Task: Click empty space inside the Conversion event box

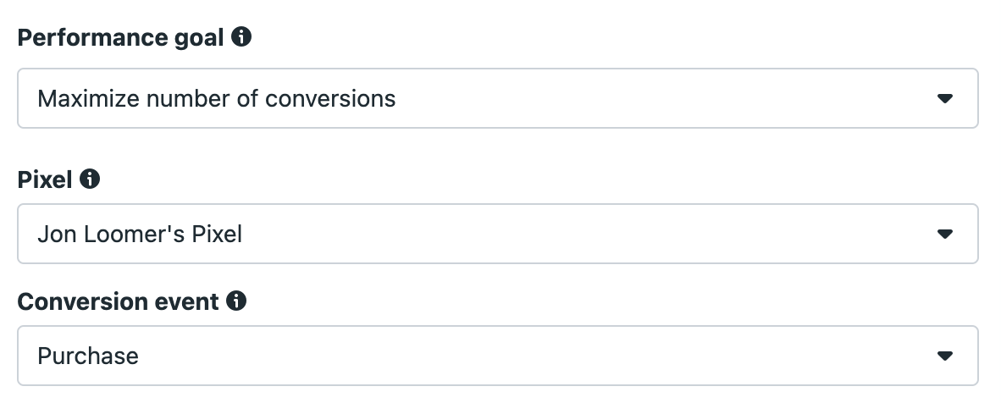Action: point(536,356)
